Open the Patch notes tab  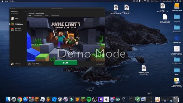tap(55, 15)
